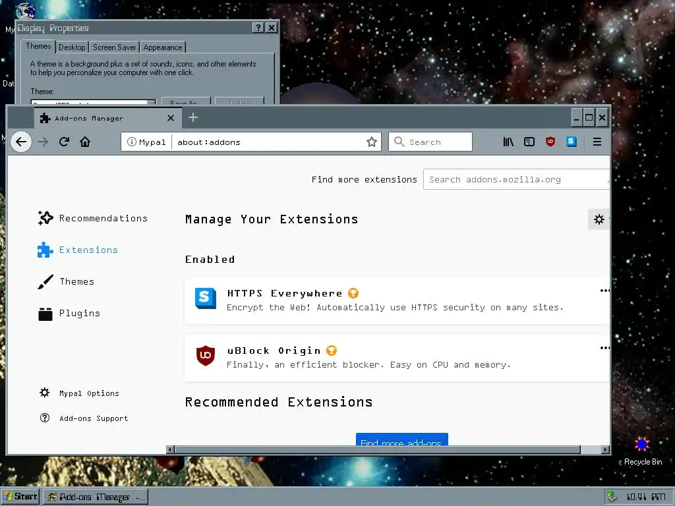
Task: Close the Add-ons Manager tab
Action: [x=171, y=118]
